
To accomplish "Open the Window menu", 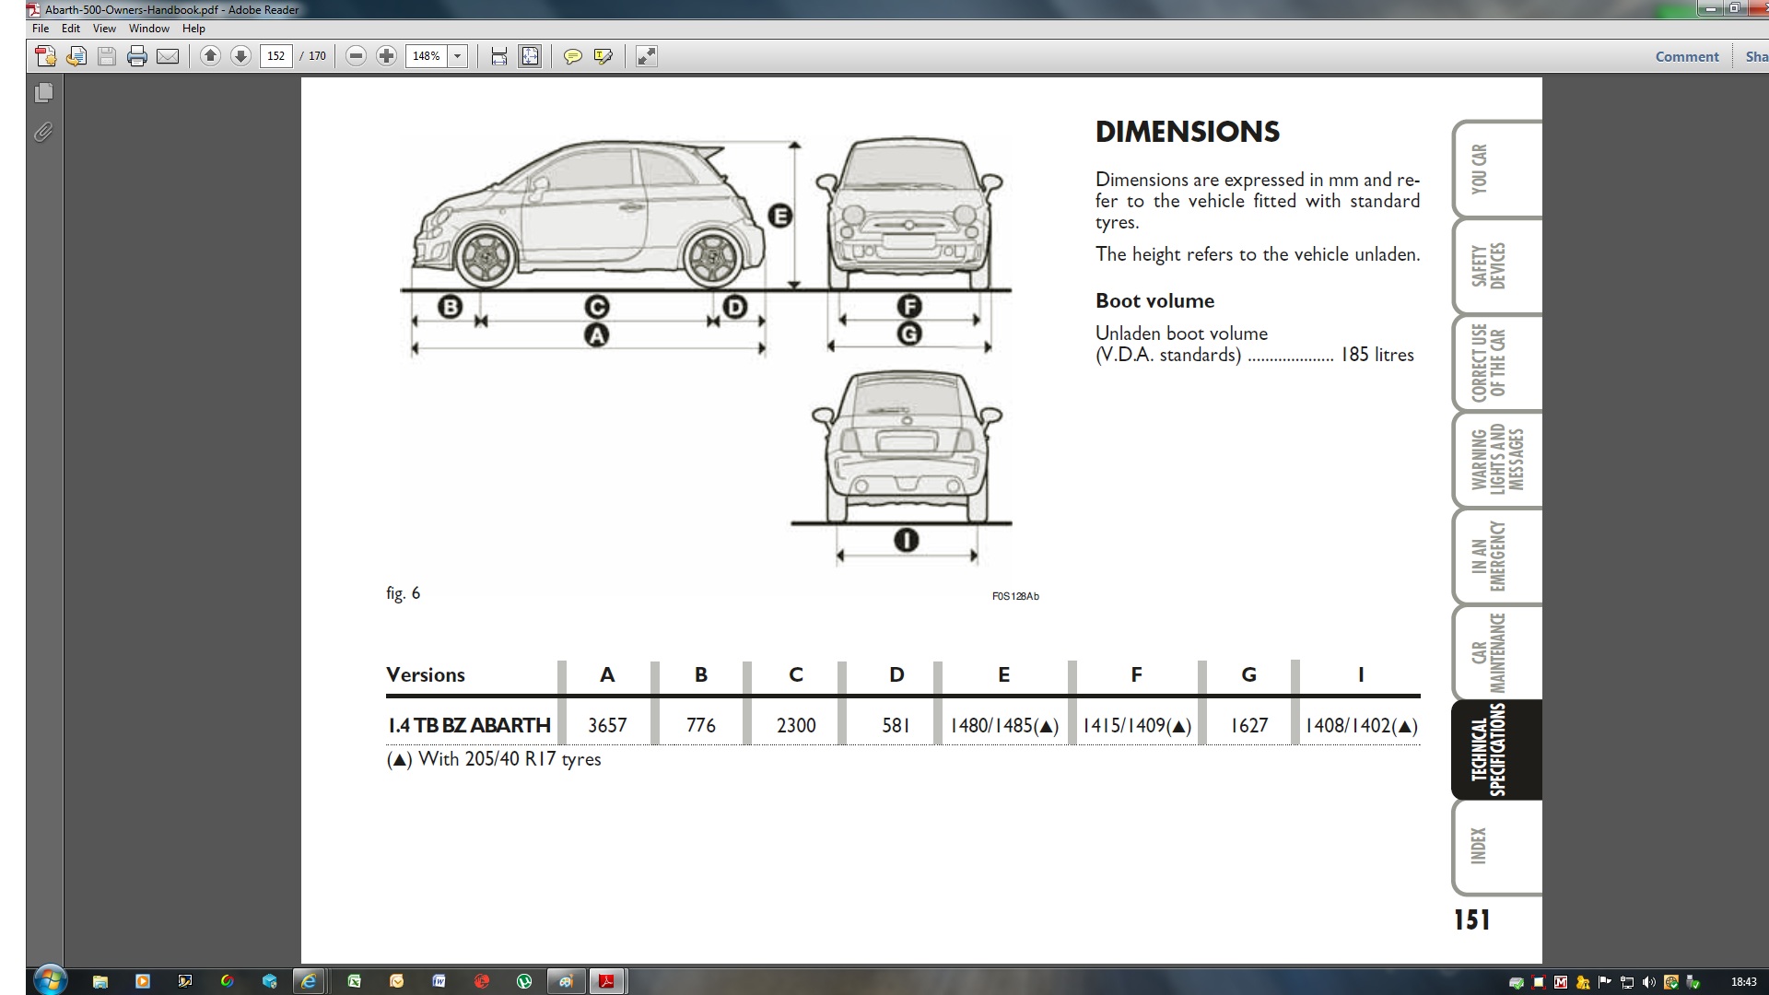I will 149,29.
